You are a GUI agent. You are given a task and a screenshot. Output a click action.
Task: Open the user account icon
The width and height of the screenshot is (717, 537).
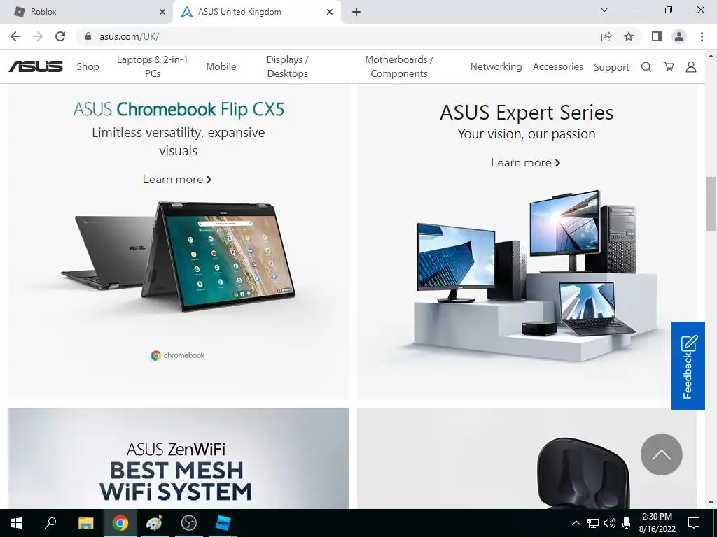(691, 67)
